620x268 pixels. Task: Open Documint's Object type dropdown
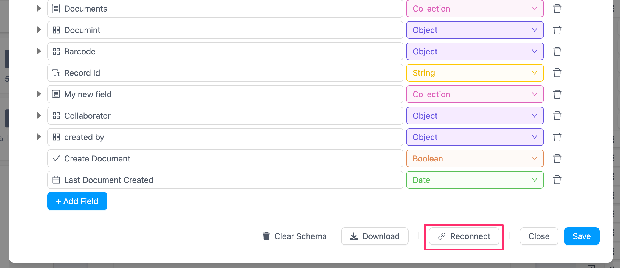[x=474, y=30]
